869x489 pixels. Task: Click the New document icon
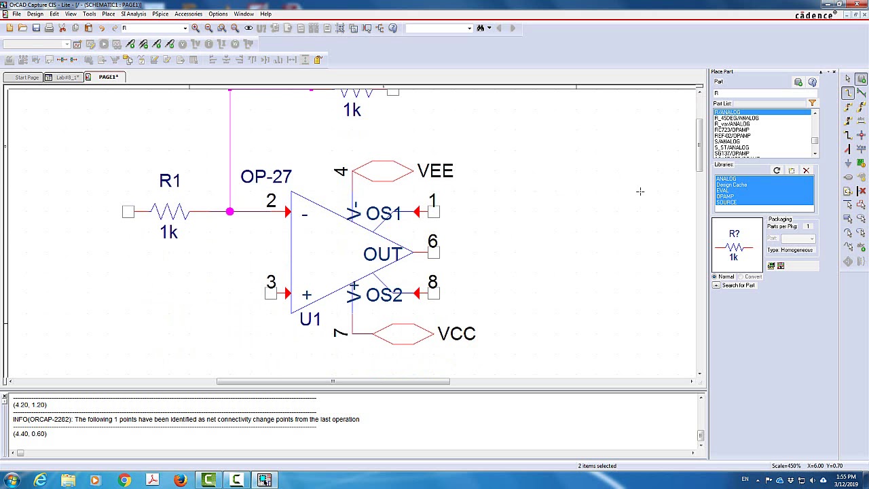[x=10, y=28]
